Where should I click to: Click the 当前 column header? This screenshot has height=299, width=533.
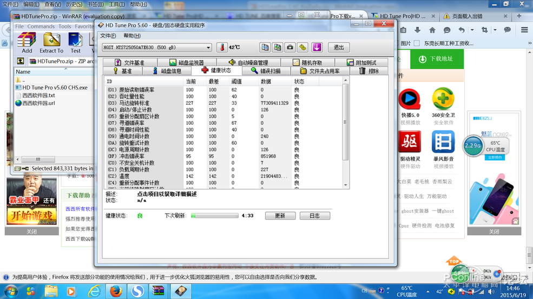195,81
